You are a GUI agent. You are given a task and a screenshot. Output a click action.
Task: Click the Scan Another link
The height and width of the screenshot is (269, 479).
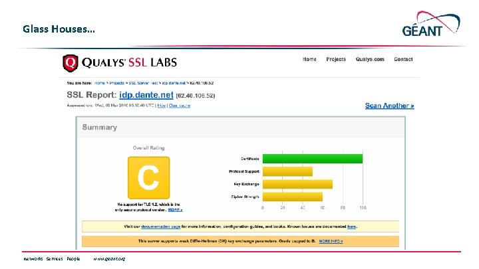point(389,106)
